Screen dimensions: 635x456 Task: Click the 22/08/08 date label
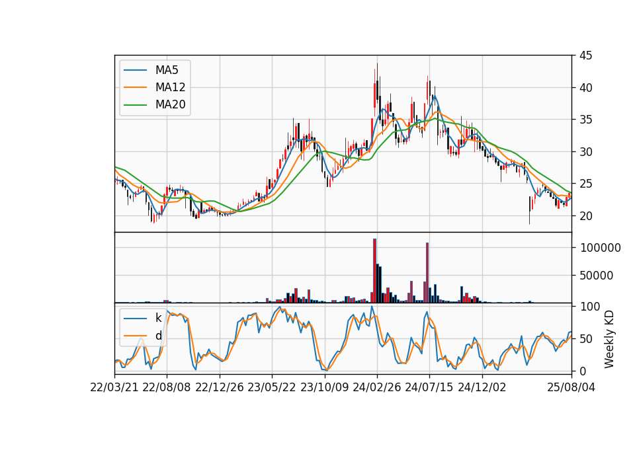[167, 387]
